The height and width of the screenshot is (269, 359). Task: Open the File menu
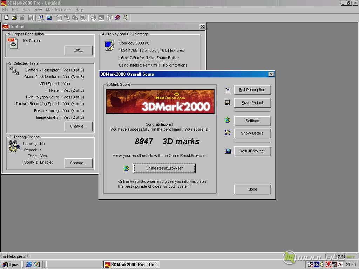point(5,10)
